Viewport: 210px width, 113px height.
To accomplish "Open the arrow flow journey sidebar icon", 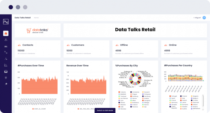I will [6, 59].
